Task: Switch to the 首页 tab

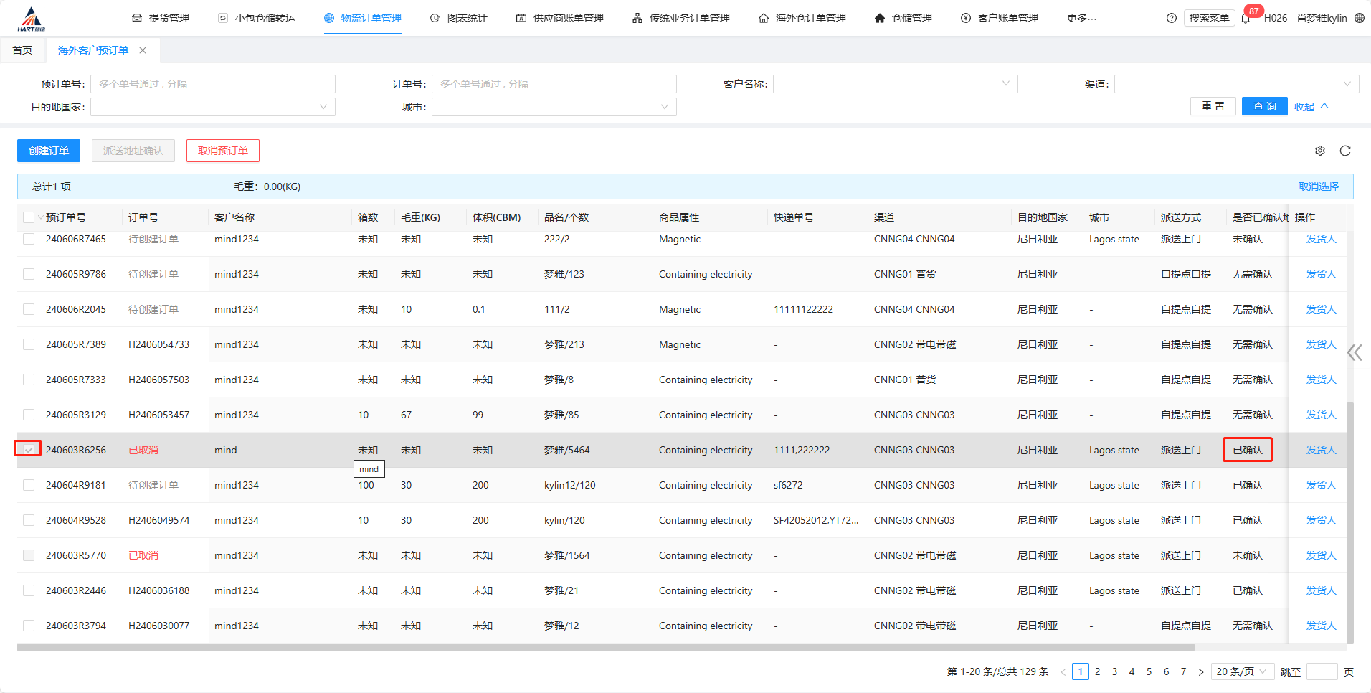Action: click(22, 50)
